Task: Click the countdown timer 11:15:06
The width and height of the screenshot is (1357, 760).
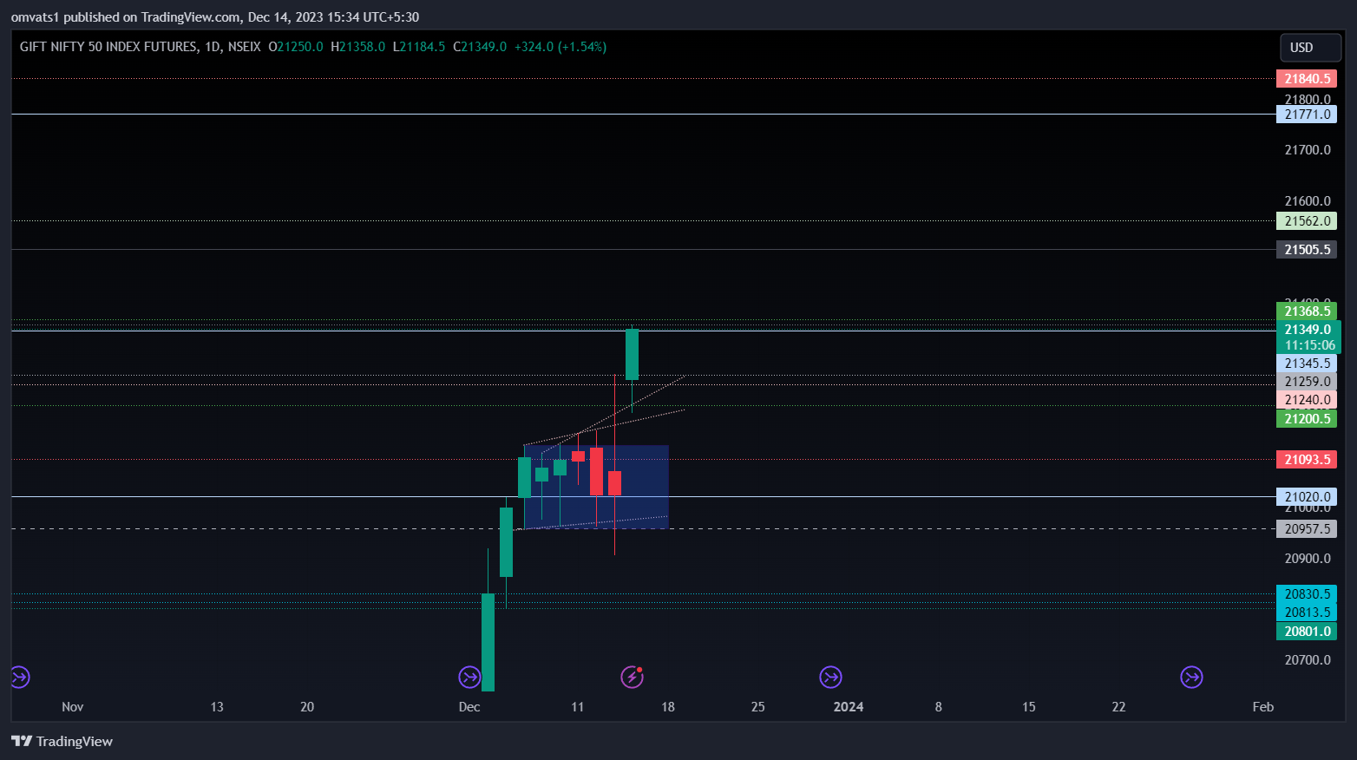Action: 1309,345
